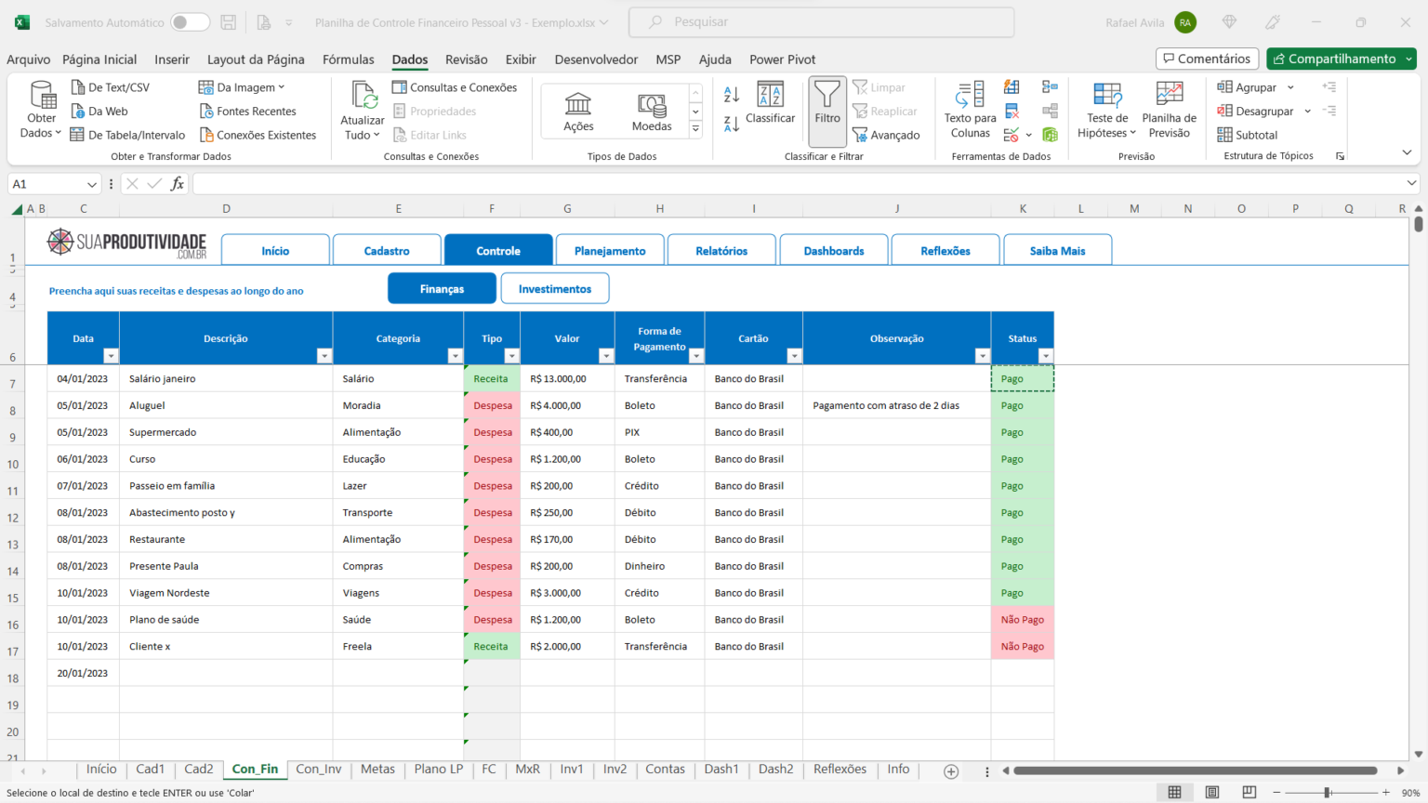1428x803 pixels.
Task: Expand the Agrupar dropdown arrow
Action: coord(1290,87)
